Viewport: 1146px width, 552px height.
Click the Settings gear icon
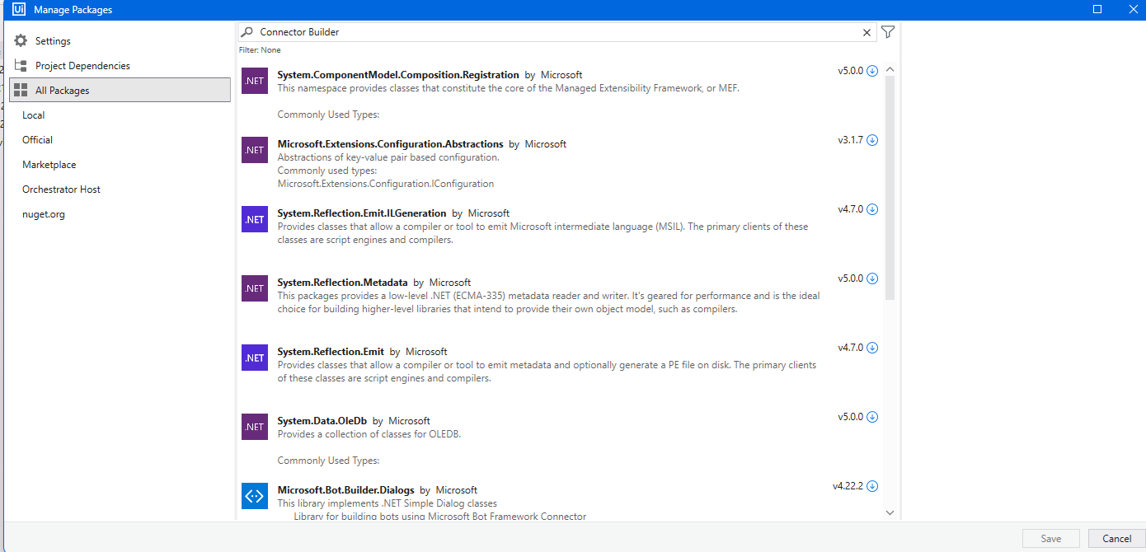(x=21, y=40)
